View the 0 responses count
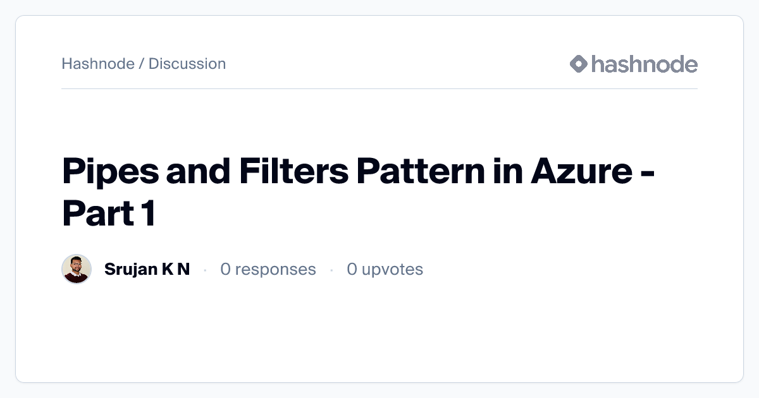The image size is (759, 398). pyautogui.click(x=268, y=269)
